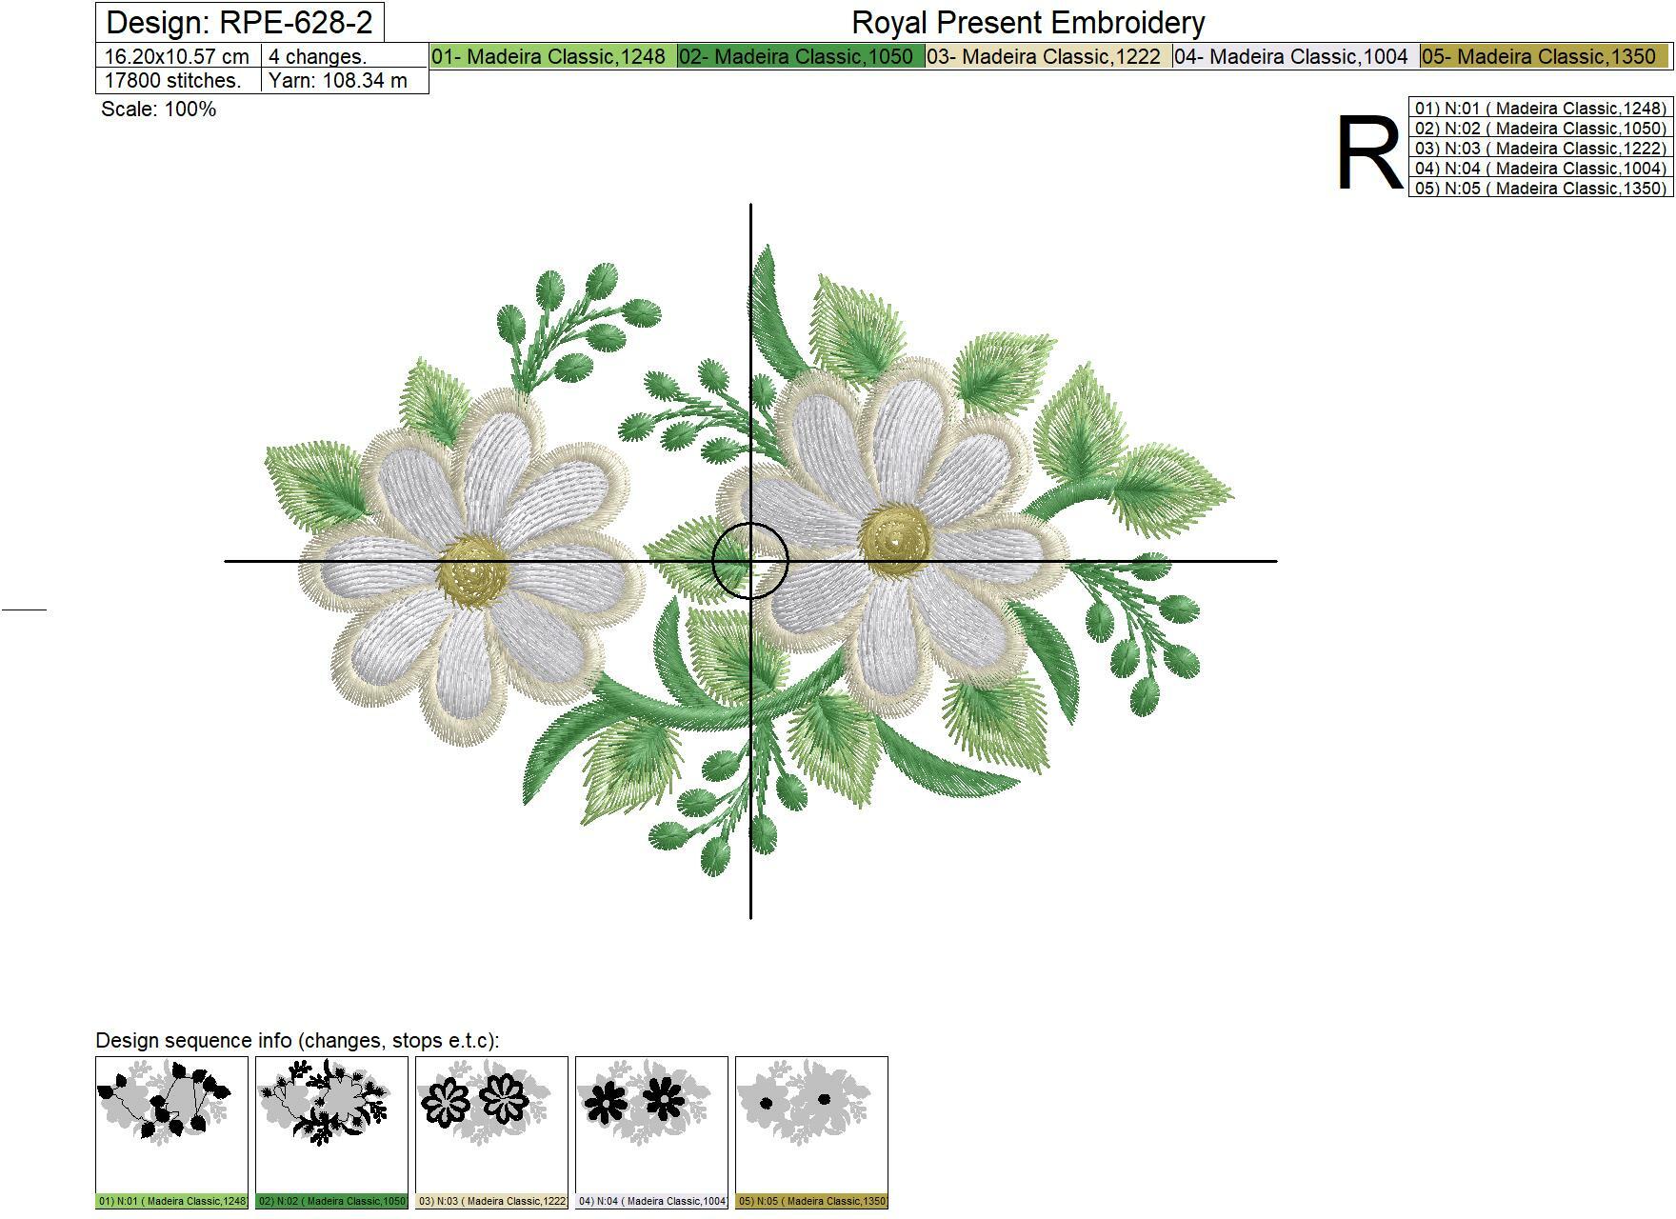Click the Yarn: 108.34 m field

338,80
